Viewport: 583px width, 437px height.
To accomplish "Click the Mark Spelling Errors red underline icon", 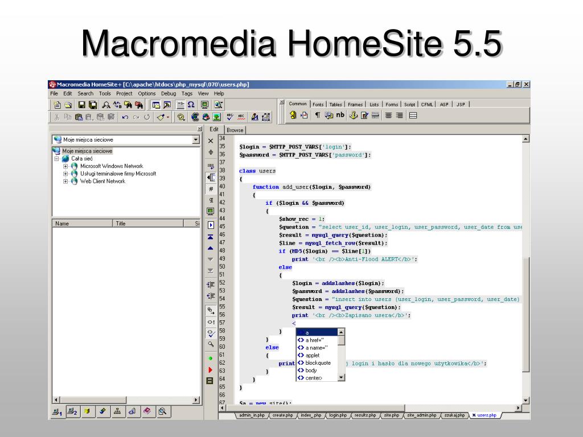I will pos(241,117).
